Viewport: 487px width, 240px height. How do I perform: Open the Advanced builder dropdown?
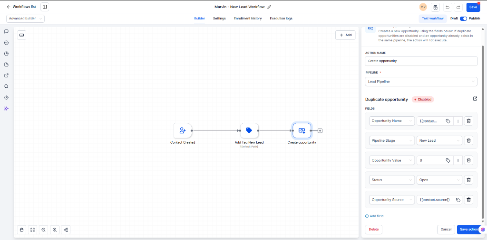26,18
